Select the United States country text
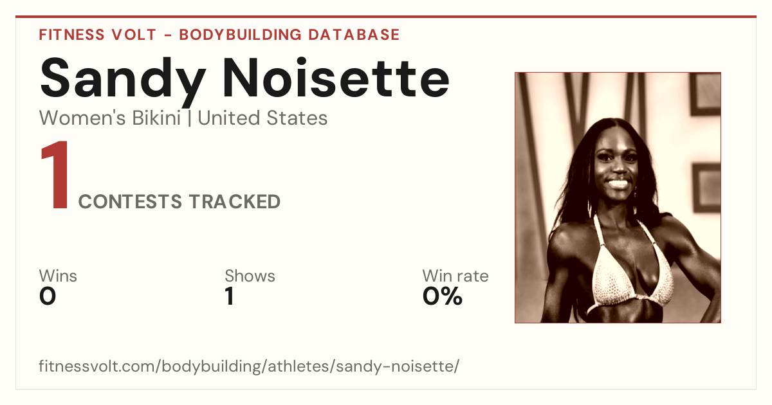 tap(262, 118)
